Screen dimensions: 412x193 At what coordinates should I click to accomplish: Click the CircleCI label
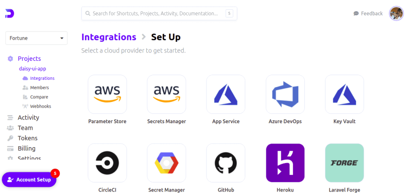pos(107,190)
